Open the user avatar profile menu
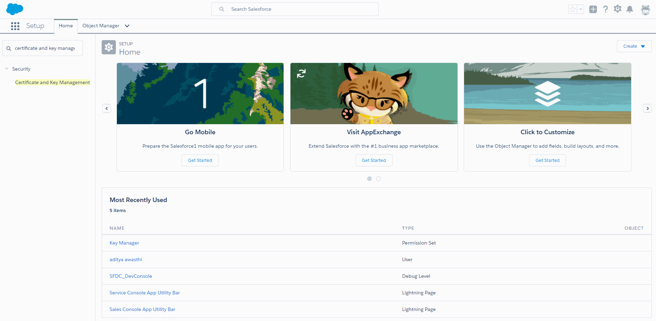Image resolution: width=656 pixels, height=321 pixels. click(x=645, y=9)
